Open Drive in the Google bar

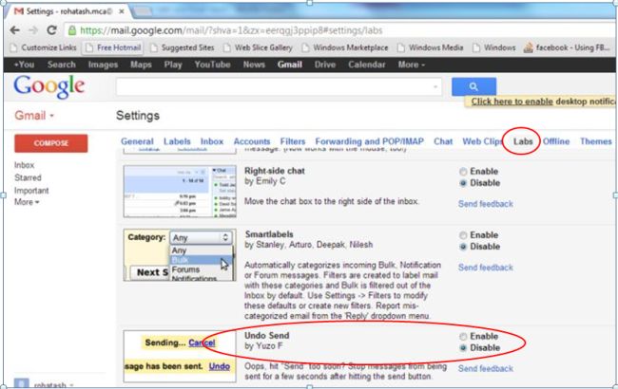click(325, 65)
